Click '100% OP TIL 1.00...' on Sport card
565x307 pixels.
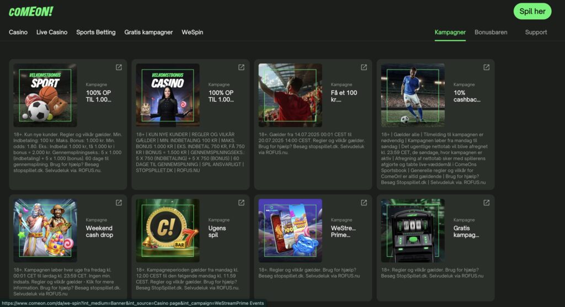coord(98,96)
